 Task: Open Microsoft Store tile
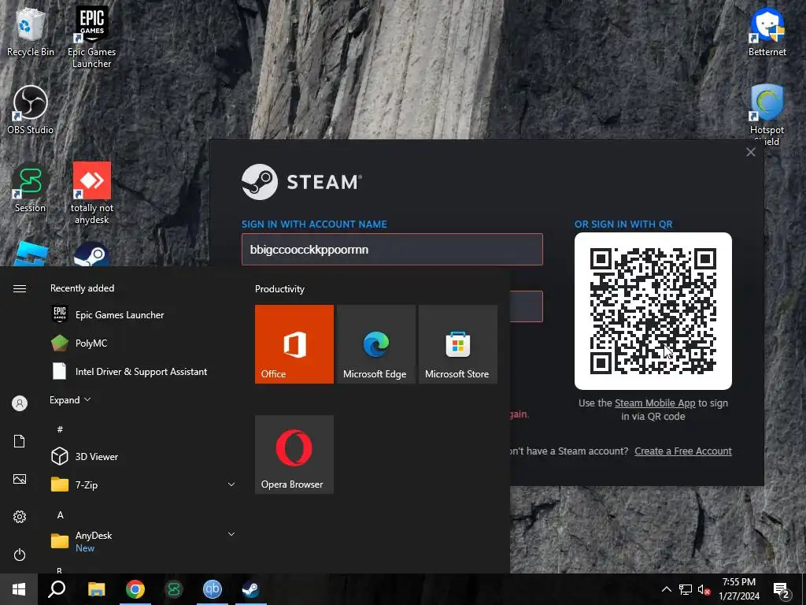[x=458, y=344]
